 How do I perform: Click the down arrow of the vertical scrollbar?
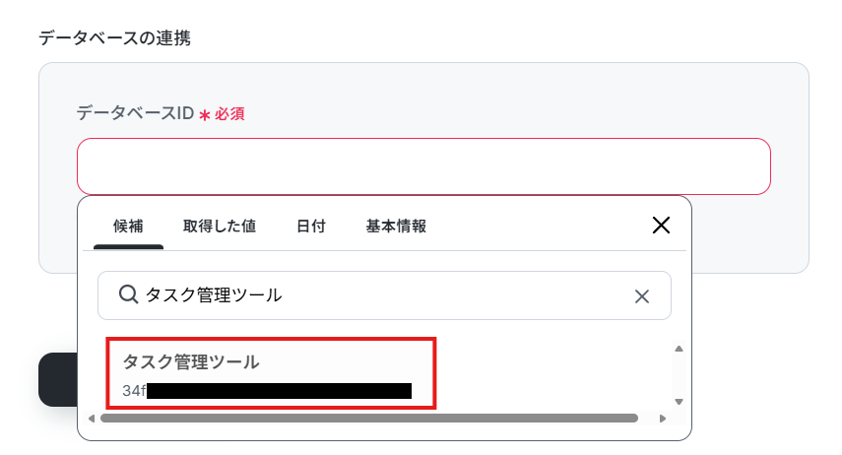click(679, 401)
